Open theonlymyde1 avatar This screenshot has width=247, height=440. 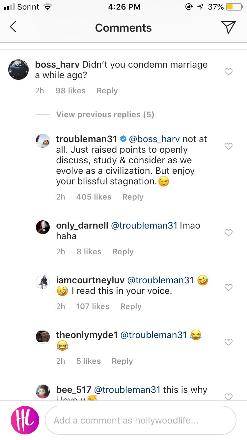pyautogui.click(x=43, y=337)
